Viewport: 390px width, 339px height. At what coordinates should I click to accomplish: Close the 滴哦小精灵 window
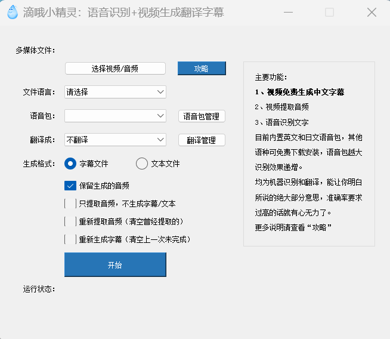pos(372,12)
